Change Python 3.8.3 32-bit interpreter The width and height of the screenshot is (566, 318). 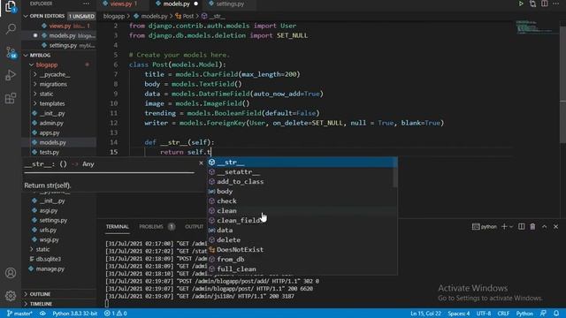pyautogui.click(x=74, y=314)
